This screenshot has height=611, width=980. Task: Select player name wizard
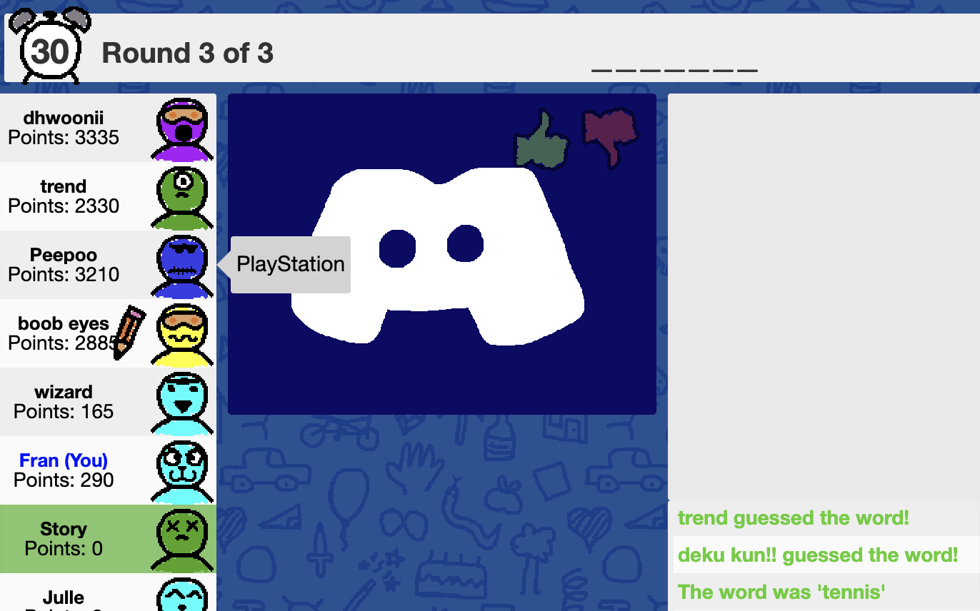(64, 392)
